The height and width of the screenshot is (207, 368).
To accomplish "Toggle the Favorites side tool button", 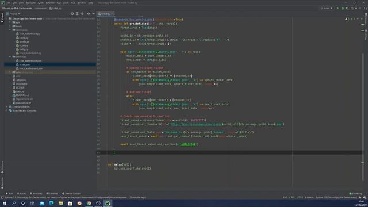I will tap(2, 183).
